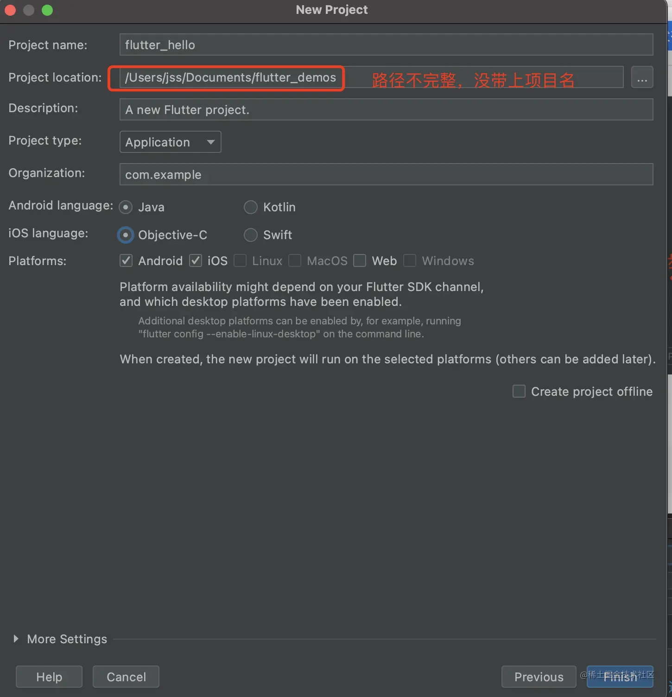Viewport: 672px width, 697px height.
Task: Toggle the Linux platform checkbox
Action: (240, 260)
